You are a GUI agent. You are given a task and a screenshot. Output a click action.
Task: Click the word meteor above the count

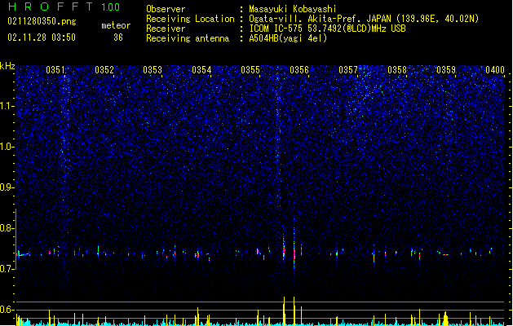point(116,25)
